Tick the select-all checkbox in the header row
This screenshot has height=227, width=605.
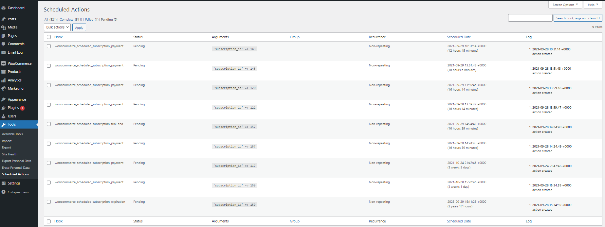[49, 37]
